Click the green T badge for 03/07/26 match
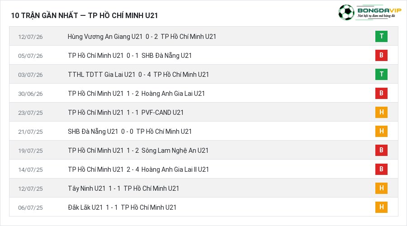 pyautogui.click(x=381, y=74)
